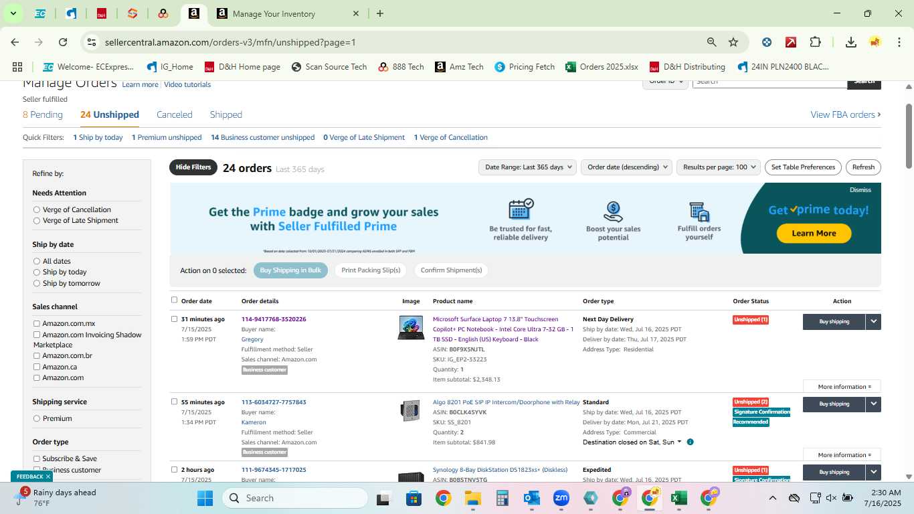Open the Chrome extensions puzzle icon

click(815, 42)
